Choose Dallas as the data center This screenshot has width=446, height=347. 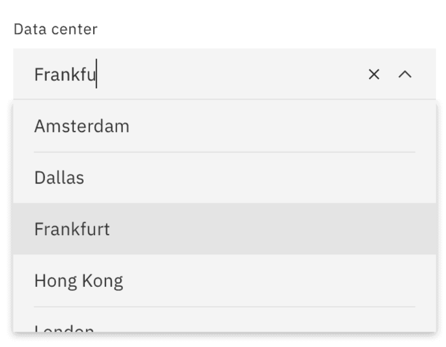point(59,177)
